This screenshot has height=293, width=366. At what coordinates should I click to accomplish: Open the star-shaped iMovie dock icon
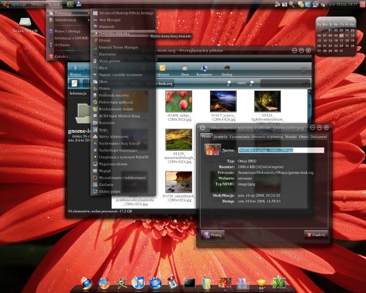tap(122, 283)
